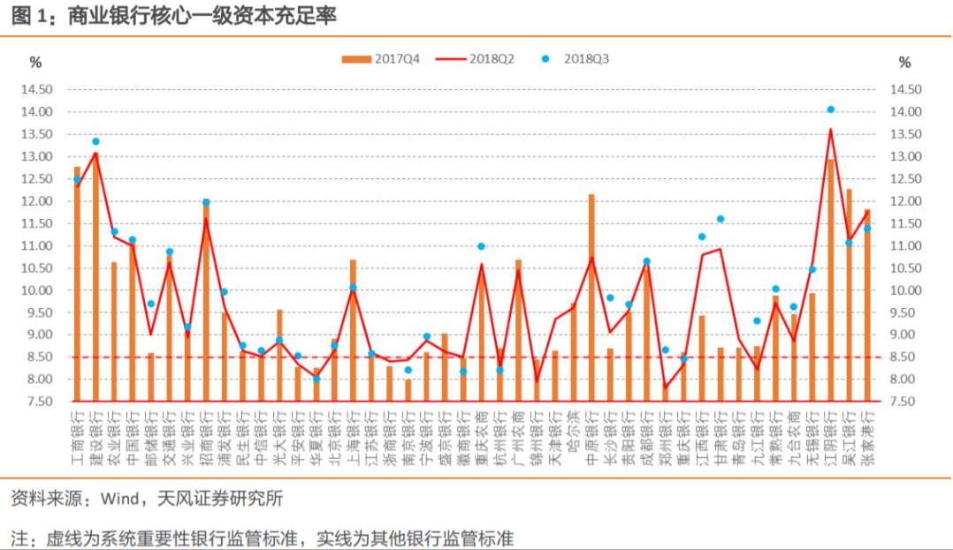Click the 北京银行 axis label
This screenshot has width=953, height=550.
(x=335, y=438)
